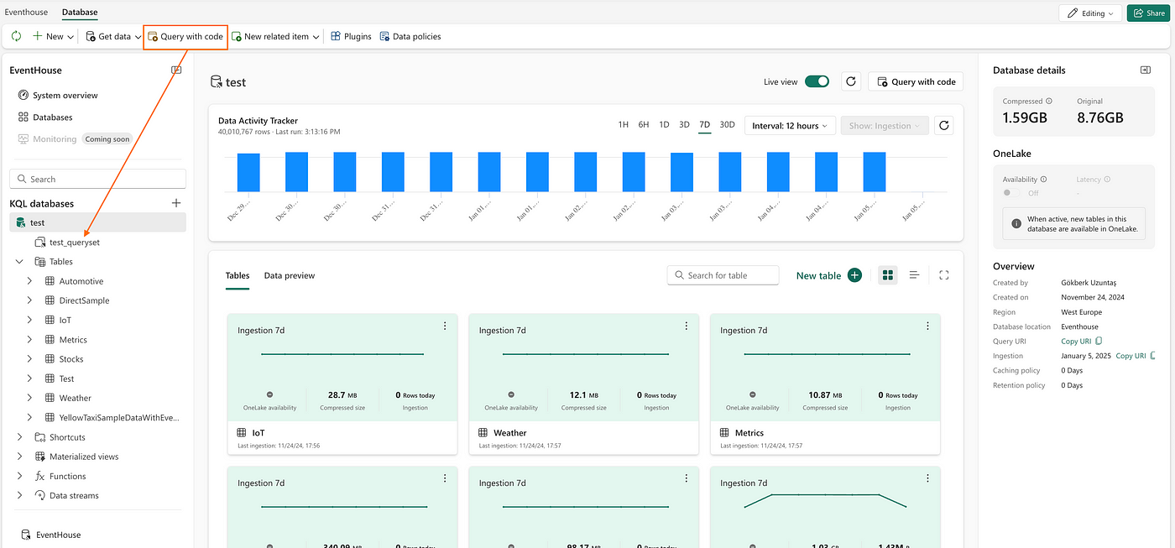Open the Show: Ingestion dropdown

tap(885, 126)
